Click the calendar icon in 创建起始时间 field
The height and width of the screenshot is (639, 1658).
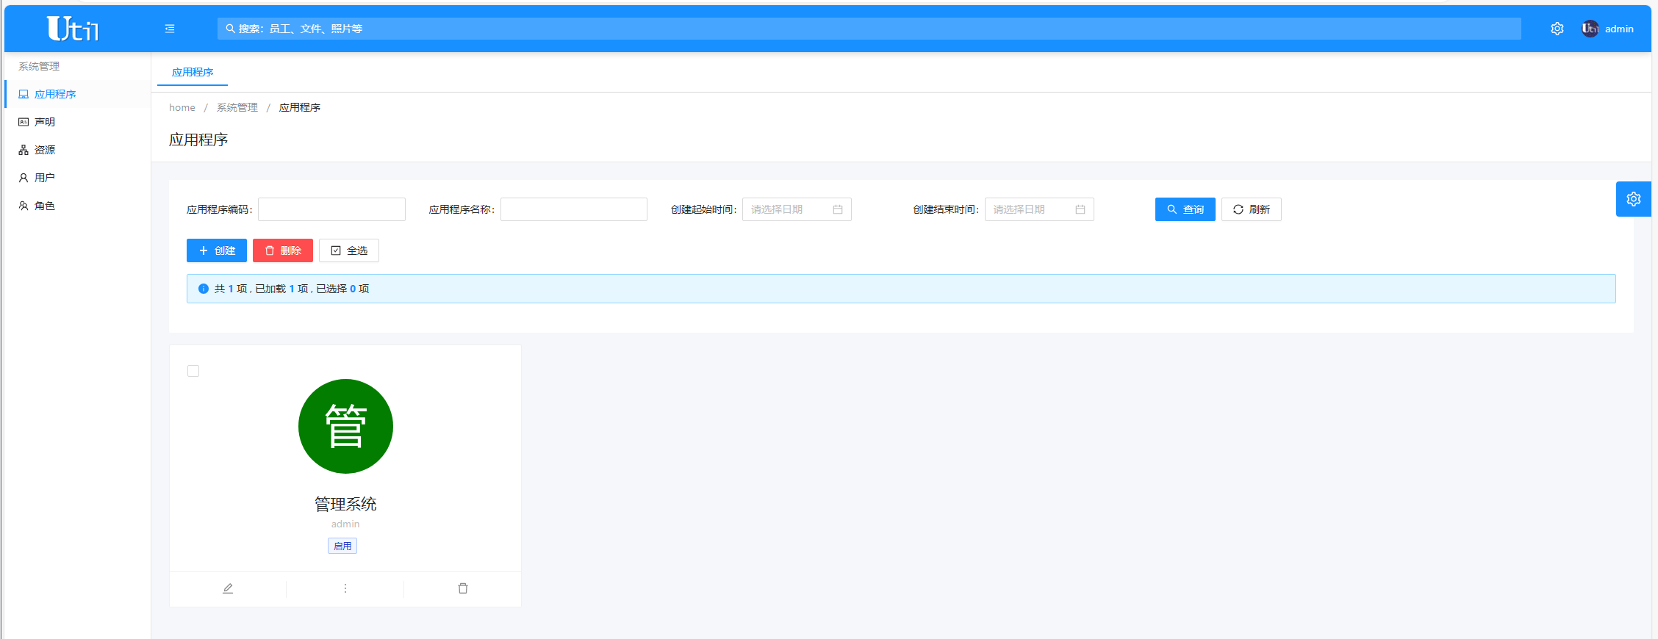click(x=838, y=209)
